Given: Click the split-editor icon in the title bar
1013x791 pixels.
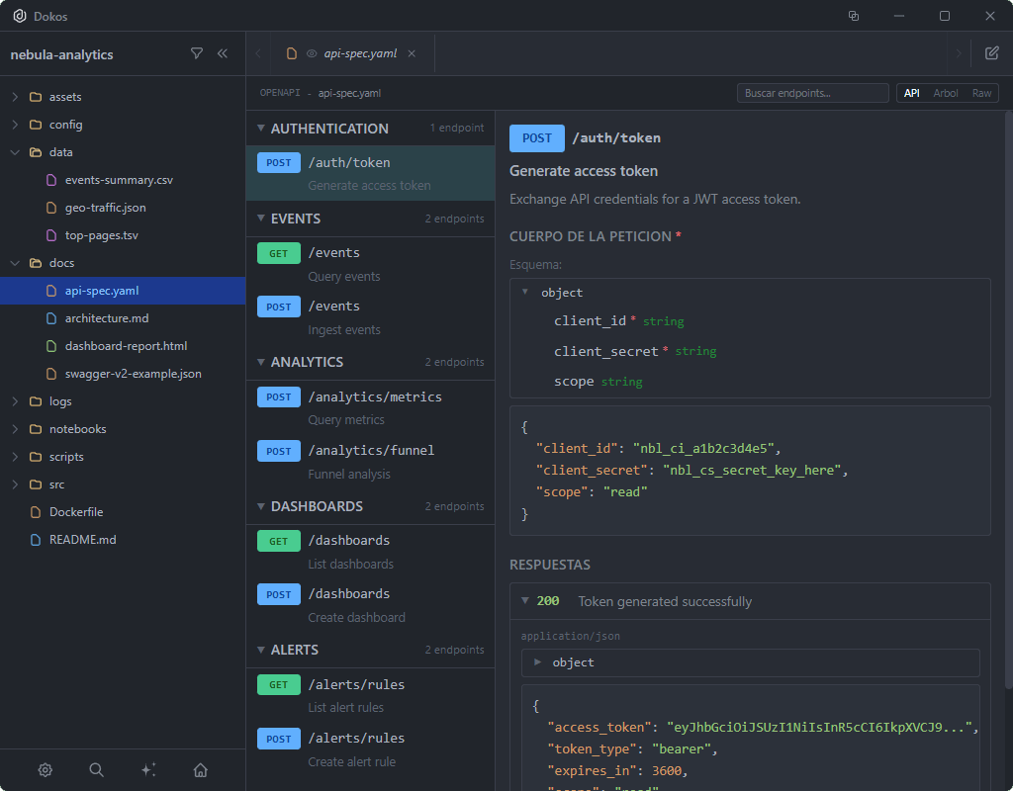Looking at the screenshot, I should pyautogui.click(x=853, y=16).
